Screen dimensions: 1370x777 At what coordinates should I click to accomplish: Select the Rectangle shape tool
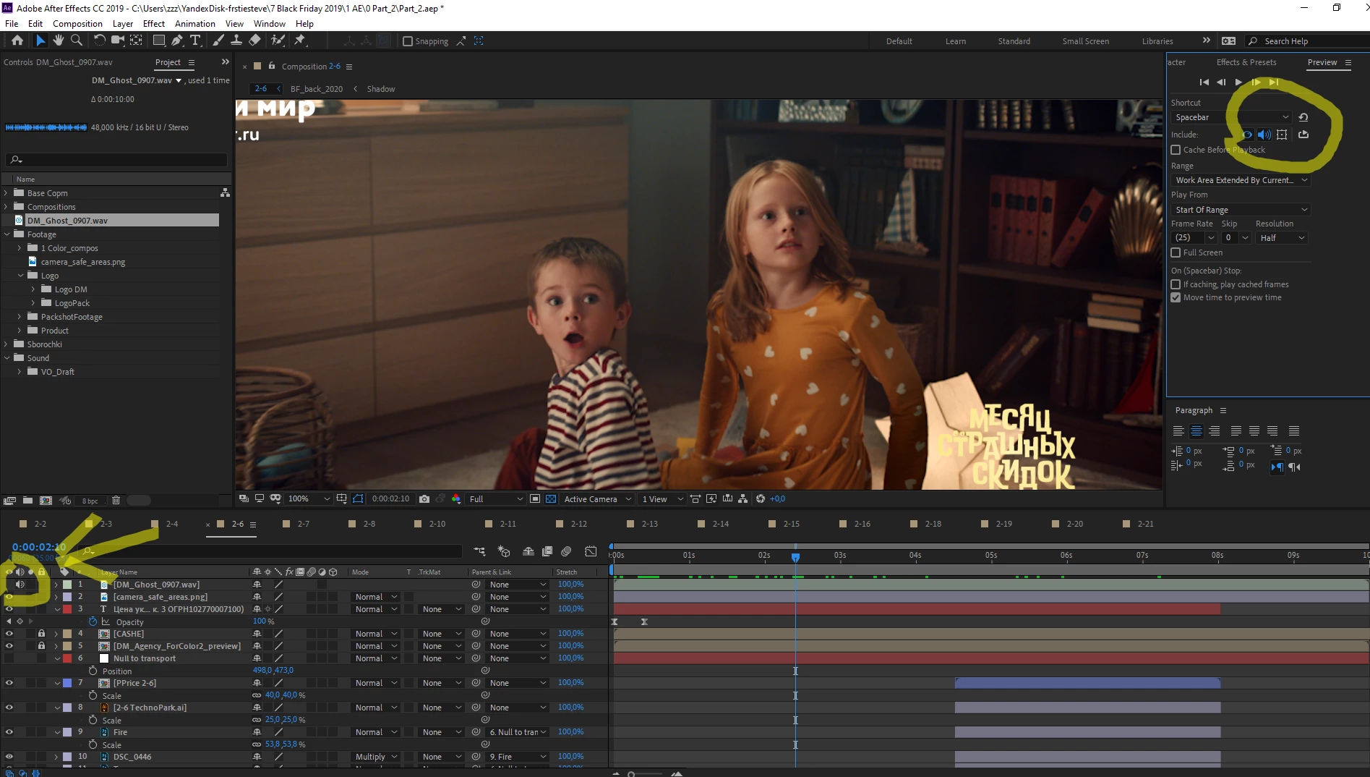click(158, 41)
